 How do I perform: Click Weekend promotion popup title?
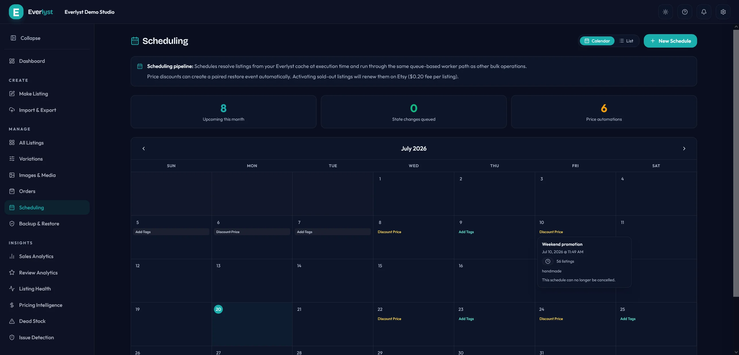(562, 244)
